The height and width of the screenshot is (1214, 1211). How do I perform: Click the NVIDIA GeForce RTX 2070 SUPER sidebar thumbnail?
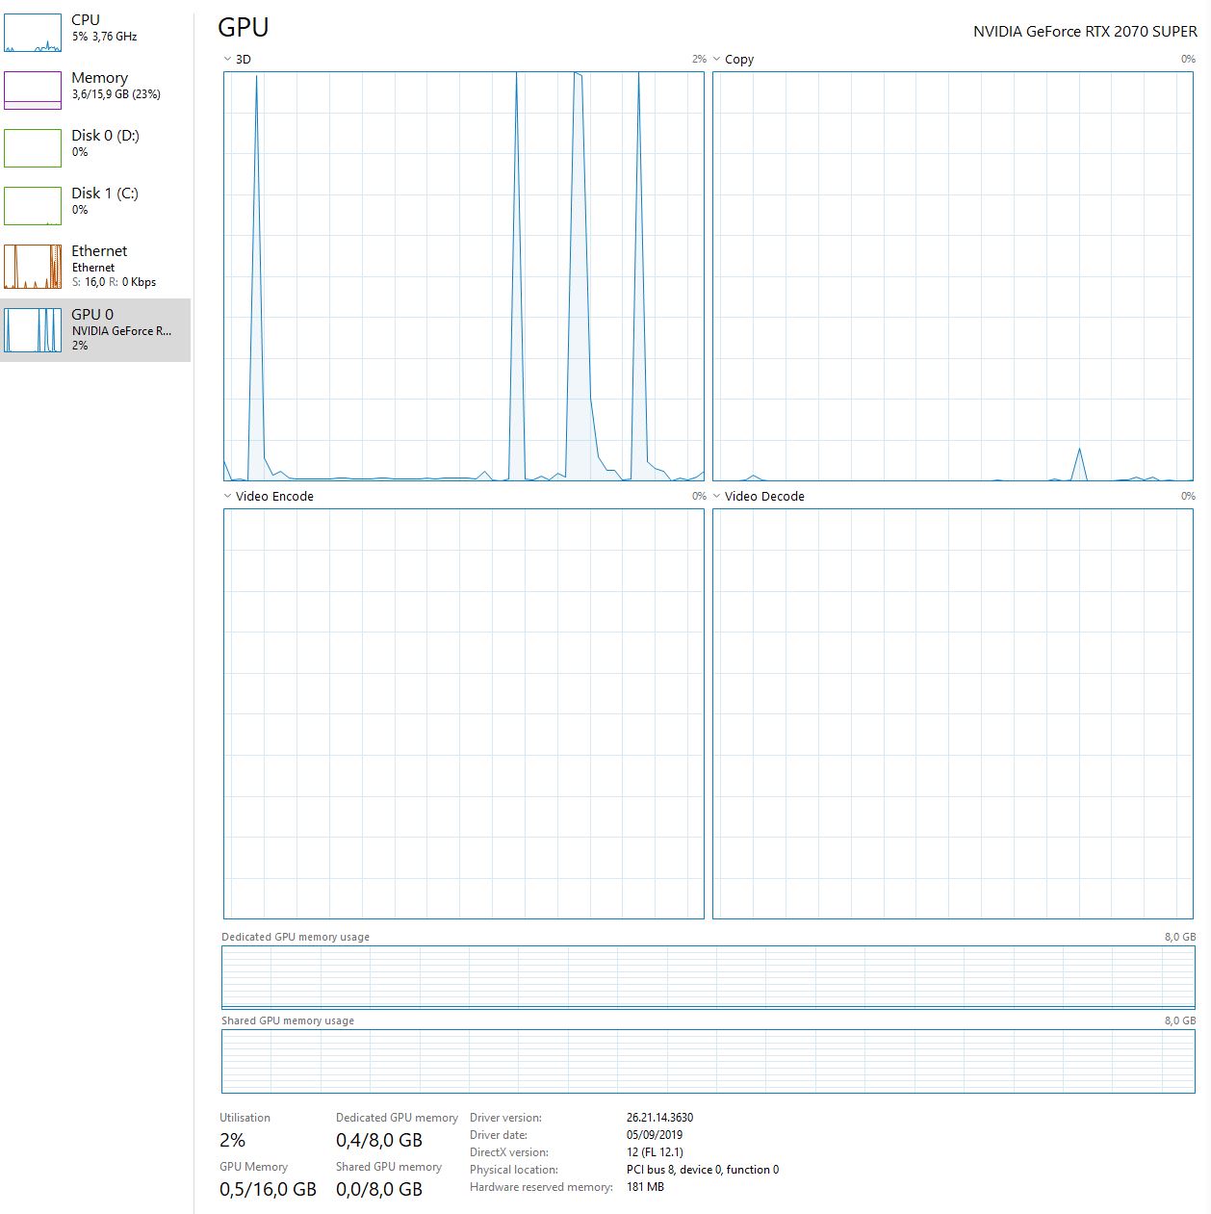(x=34, y=329)
